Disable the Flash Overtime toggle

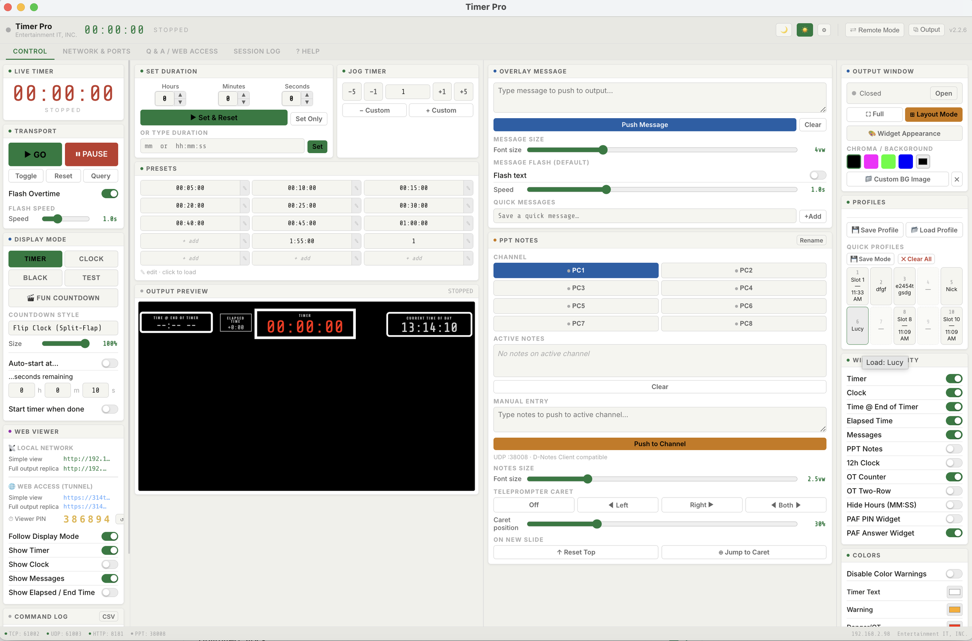[110, 193]
